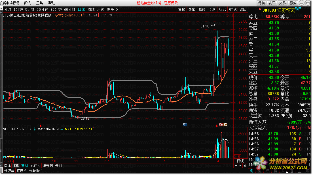
Task: Open the 工具 menu
Action: pos(39,3)
